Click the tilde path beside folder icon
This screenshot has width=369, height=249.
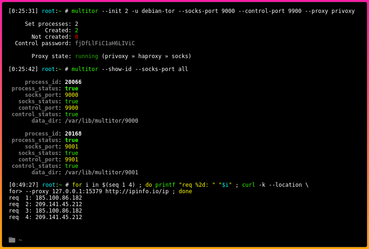pos(20,240)
